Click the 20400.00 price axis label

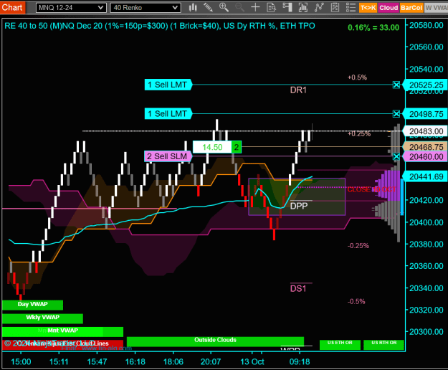point(426,222)
